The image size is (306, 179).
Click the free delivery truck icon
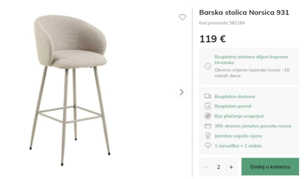point(208,96)
